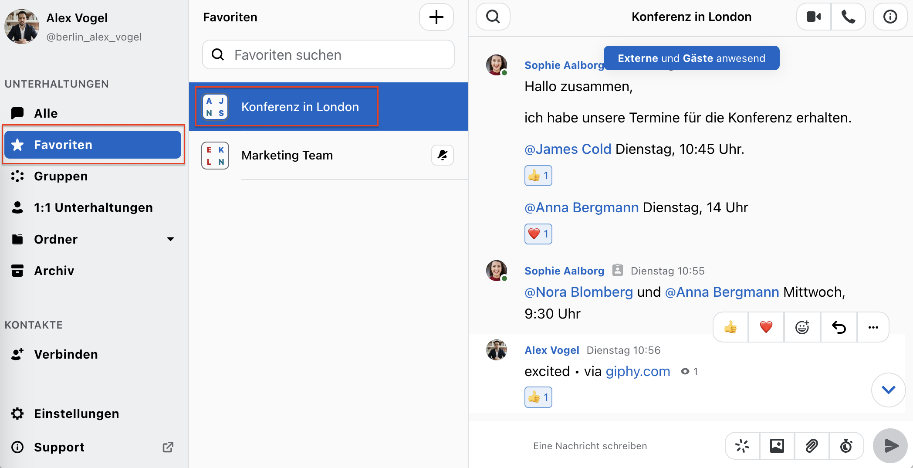Jump to latest messages with down chevron

pyautogui.click(x=889, y=390)
